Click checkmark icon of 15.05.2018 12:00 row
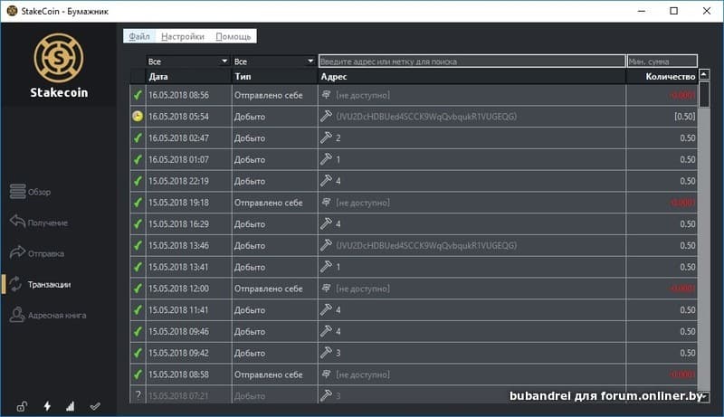The image size is (724, 417). pos(138,289)
